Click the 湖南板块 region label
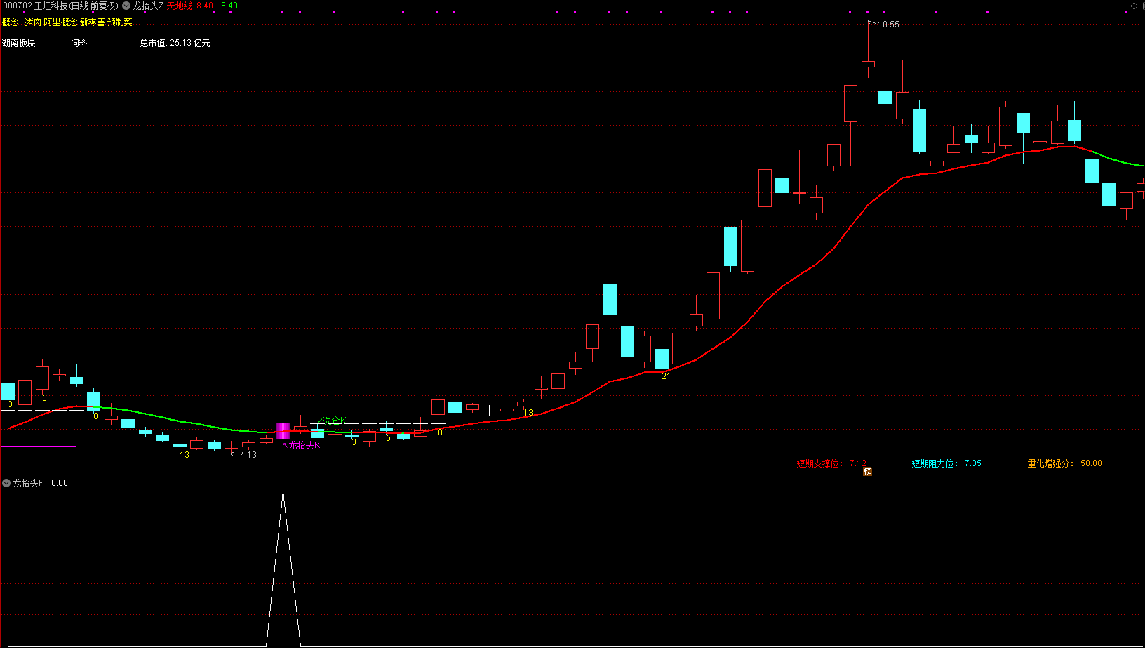Viewport: 1145px width, 648px height. pyautogui.click(x=19, y=44)
